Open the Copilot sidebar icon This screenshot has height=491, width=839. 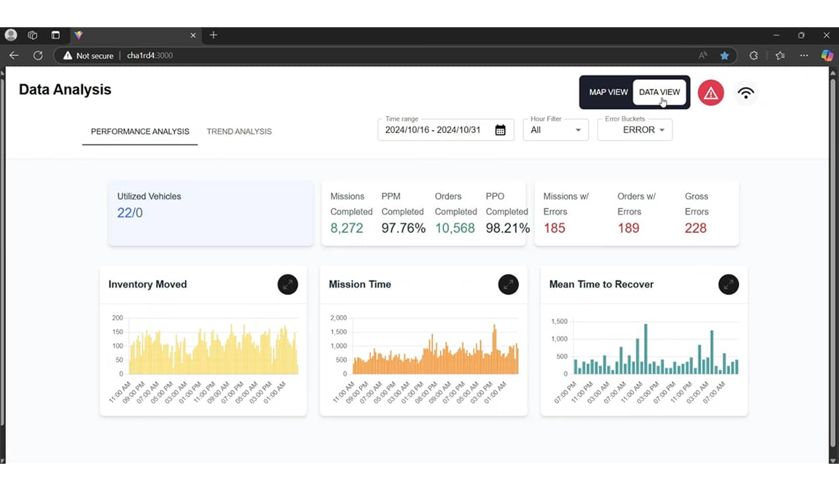(827, 56)
